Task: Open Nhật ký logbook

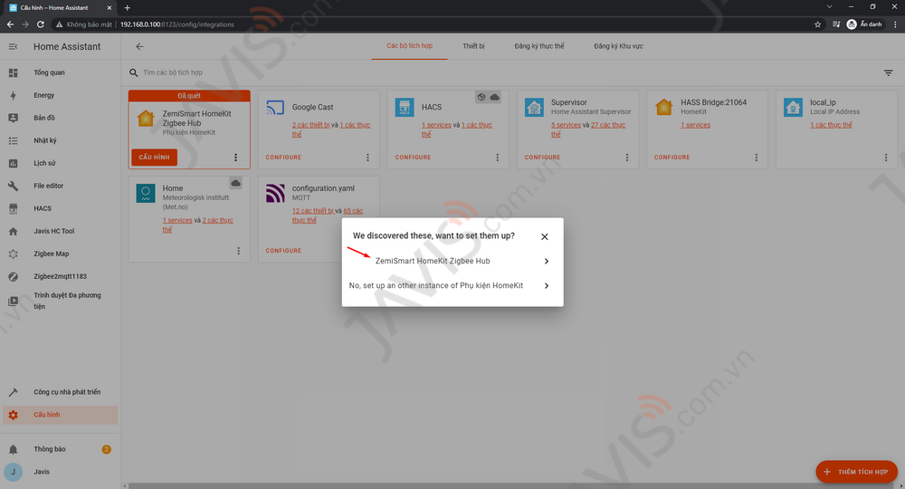Action: pos(61,140)
